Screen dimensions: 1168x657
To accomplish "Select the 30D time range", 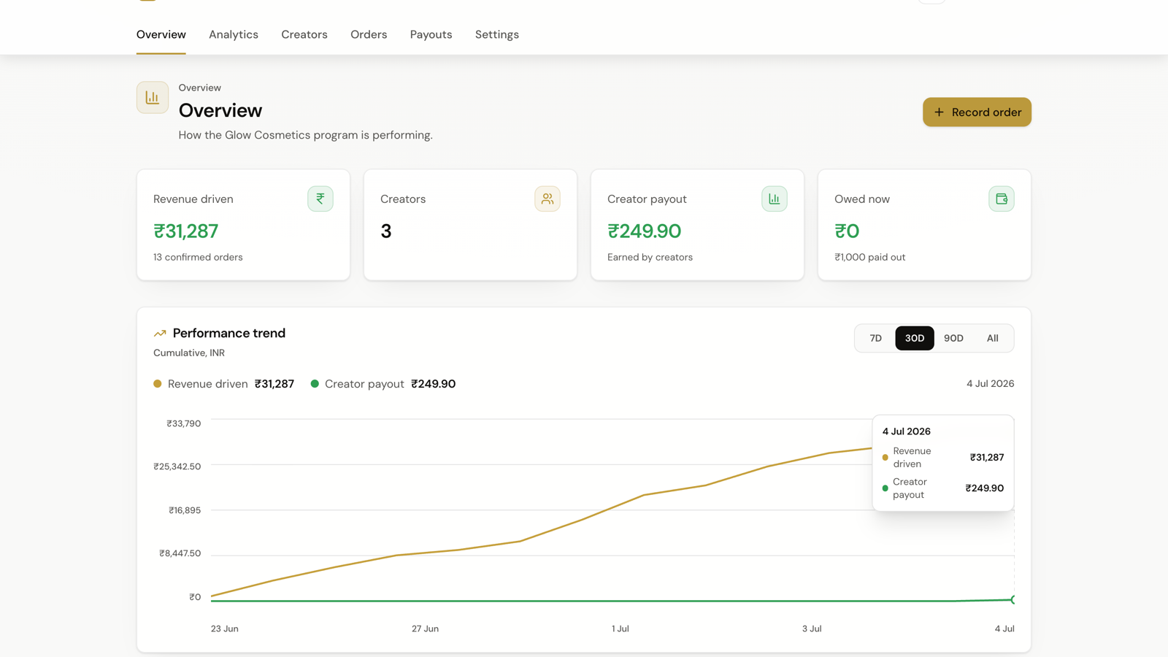I will click(x=915, y=338).
